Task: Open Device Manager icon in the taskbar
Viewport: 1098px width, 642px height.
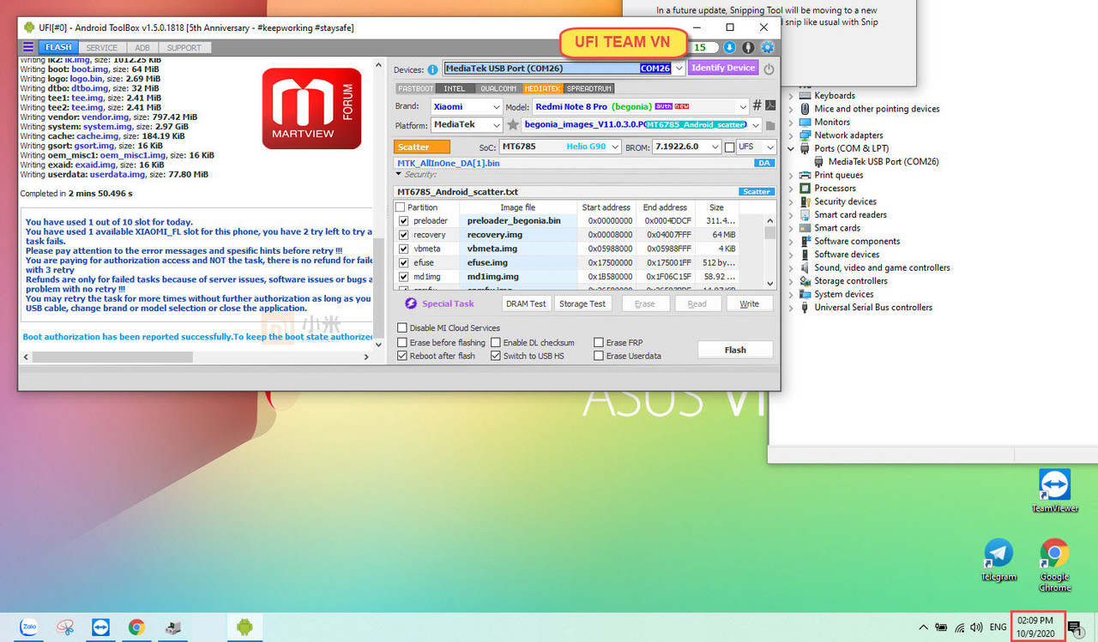Action: tap(172, 627)
